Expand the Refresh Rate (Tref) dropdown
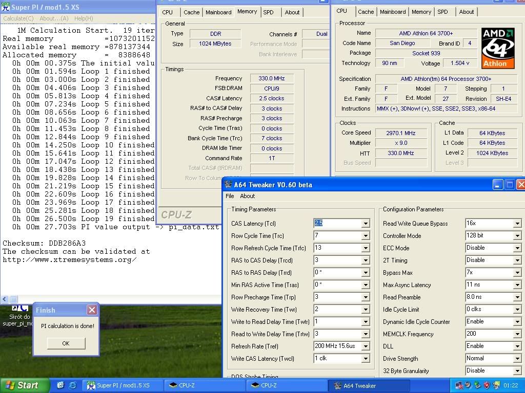 [366, 346]
